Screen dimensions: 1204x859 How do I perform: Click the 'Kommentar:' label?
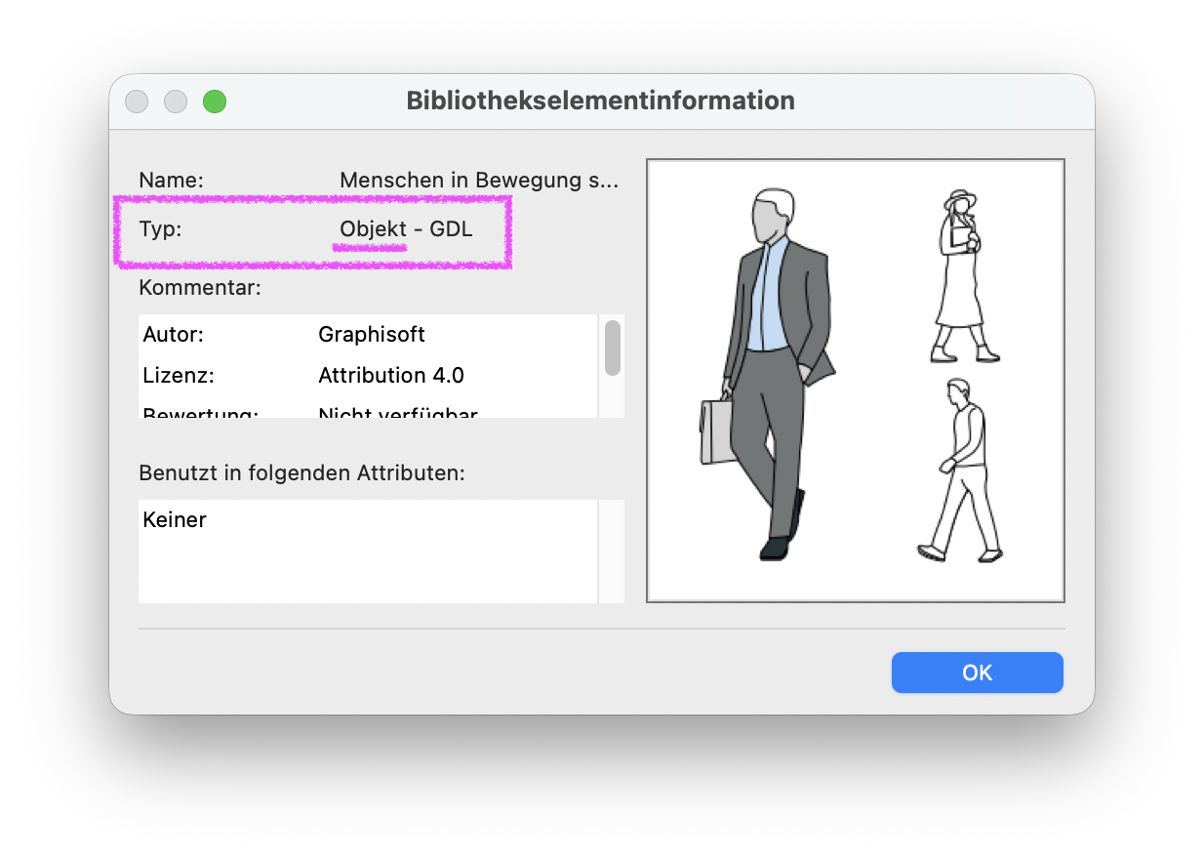point(200,288)
